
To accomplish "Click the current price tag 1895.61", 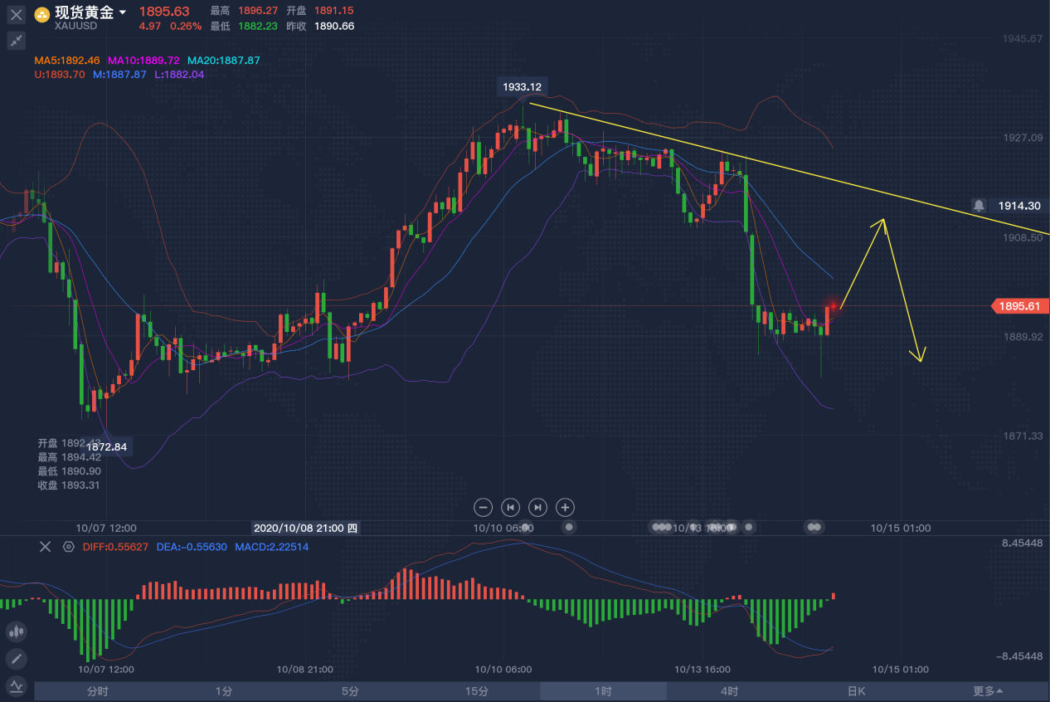I will [x=1019, y=306].
